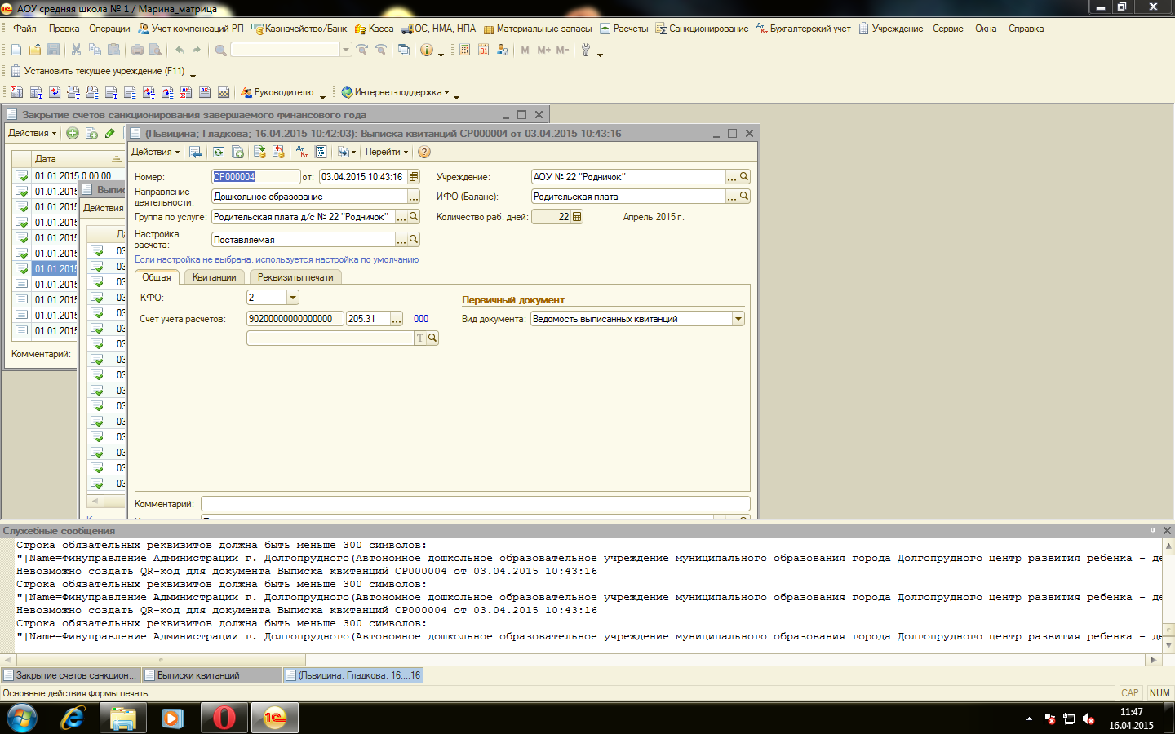This screenshot has width=1175, height=734.
Task: Open the Перейти dropdown in document toolbar
Action: 386,152
